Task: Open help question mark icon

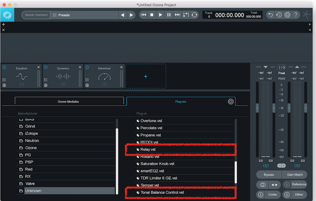Action: (295, 15)
